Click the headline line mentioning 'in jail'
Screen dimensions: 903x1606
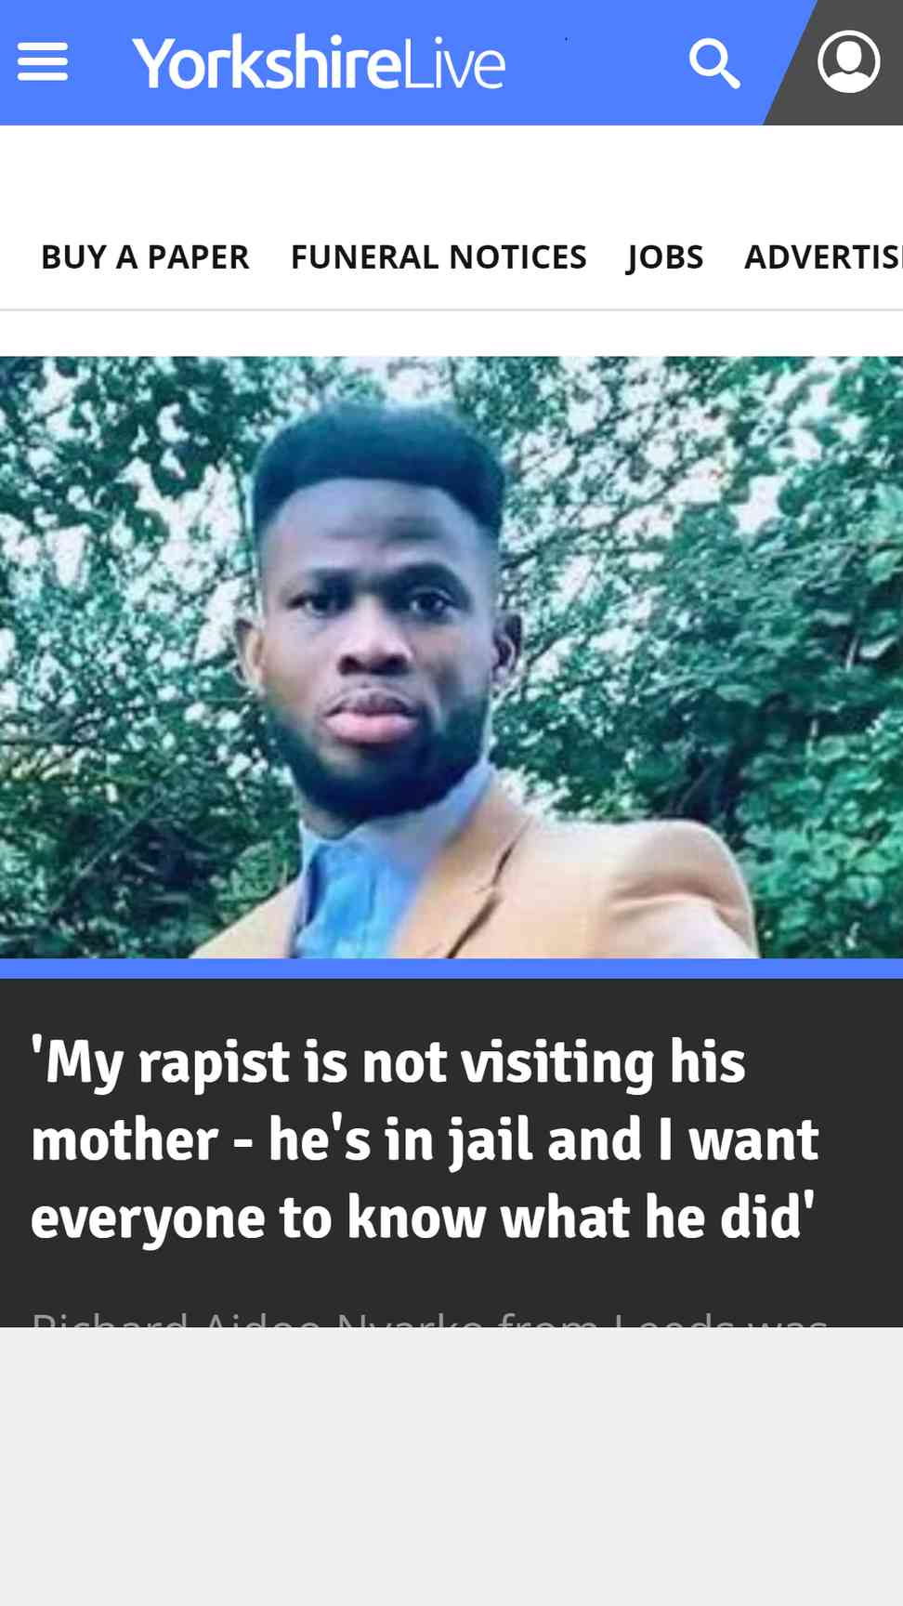coord(425,1139)
